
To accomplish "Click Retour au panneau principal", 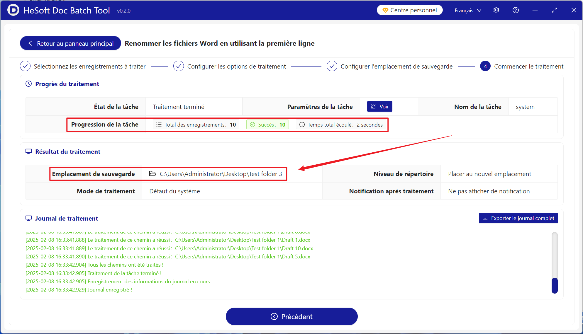I will tap(70, 43).
